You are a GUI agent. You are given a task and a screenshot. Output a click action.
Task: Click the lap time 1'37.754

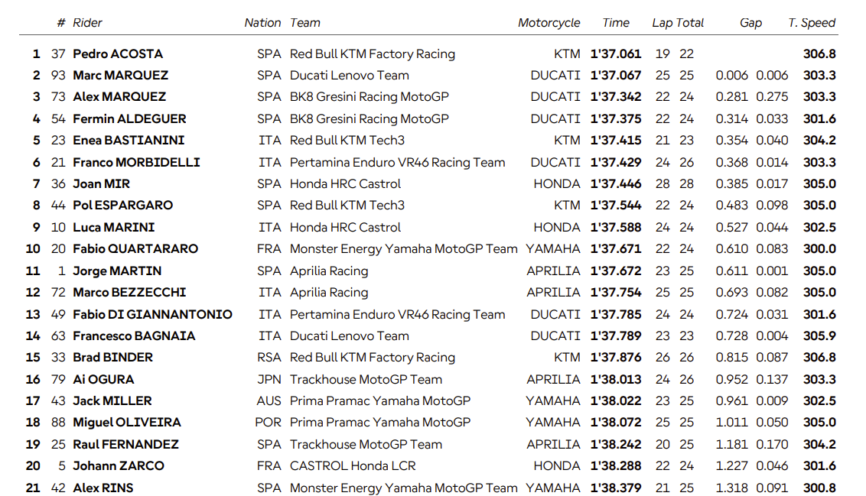616,293
